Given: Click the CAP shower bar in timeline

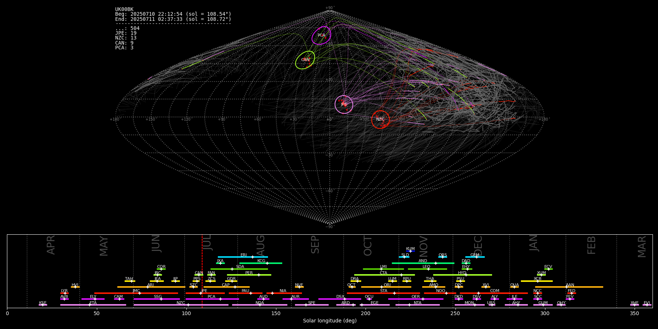Looking at the screenshot, I should pos(227,287).
